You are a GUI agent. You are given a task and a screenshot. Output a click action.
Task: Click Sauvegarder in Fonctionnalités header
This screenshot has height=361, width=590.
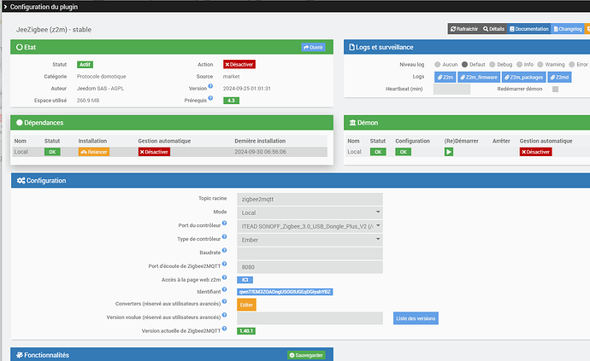point(306,355)
